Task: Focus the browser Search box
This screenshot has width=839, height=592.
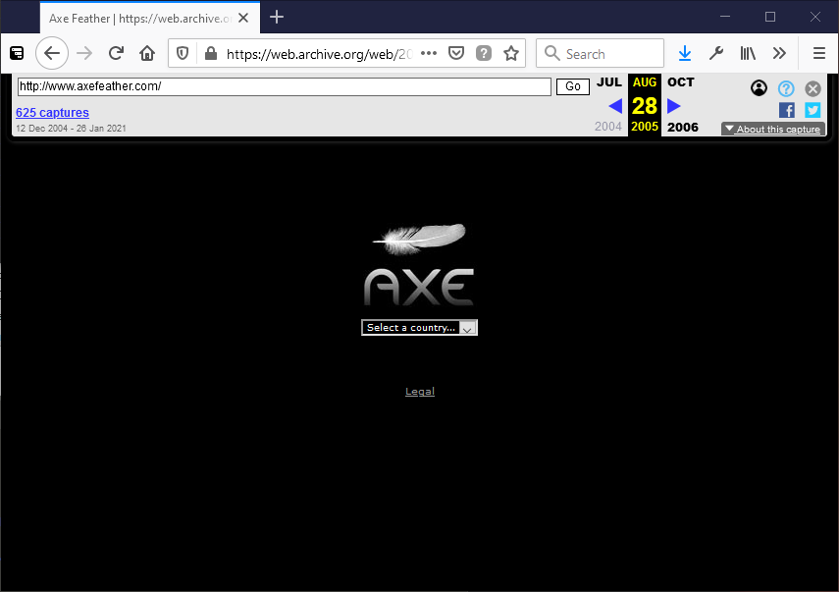Action: (x=600, y=54)
